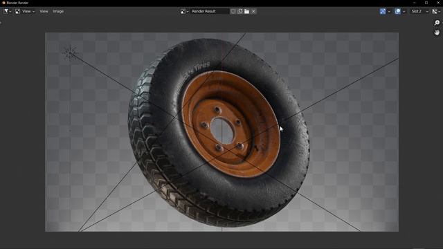
Task: Unlink the Render Result image
Action: pyautogui.click(x=253, y=11)
